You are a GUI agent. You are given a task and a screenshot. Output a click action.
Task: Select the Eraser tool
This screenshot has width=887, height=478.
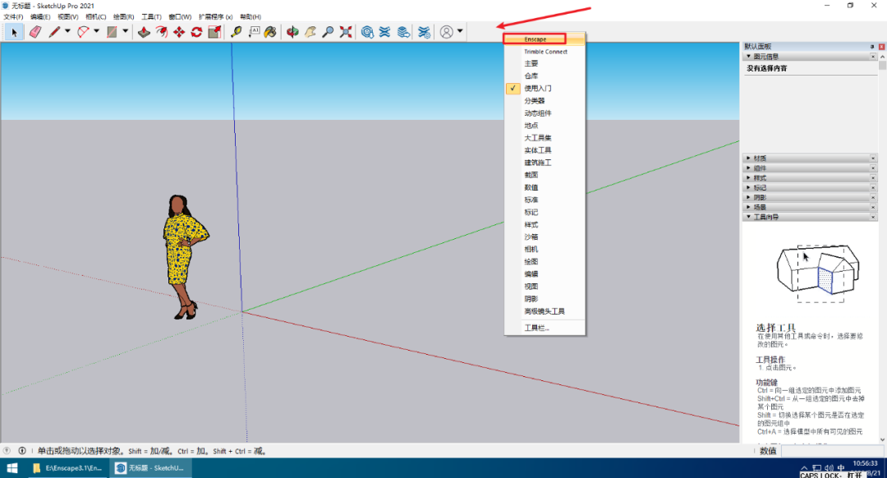(x=34, y=32)
